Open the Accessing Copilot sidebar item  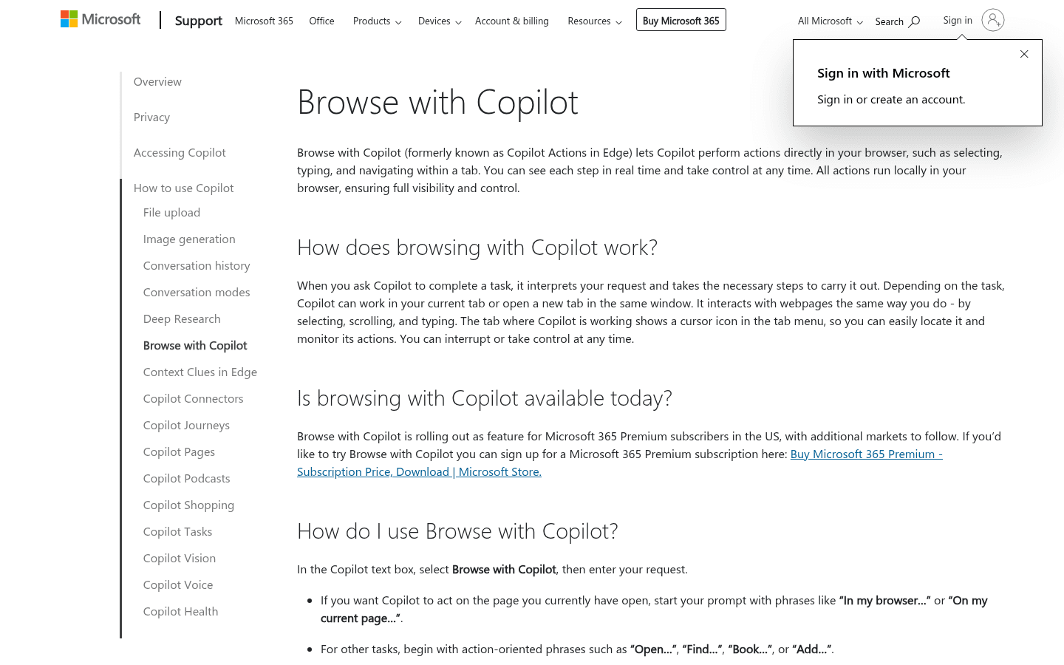[x=180, y=152]
